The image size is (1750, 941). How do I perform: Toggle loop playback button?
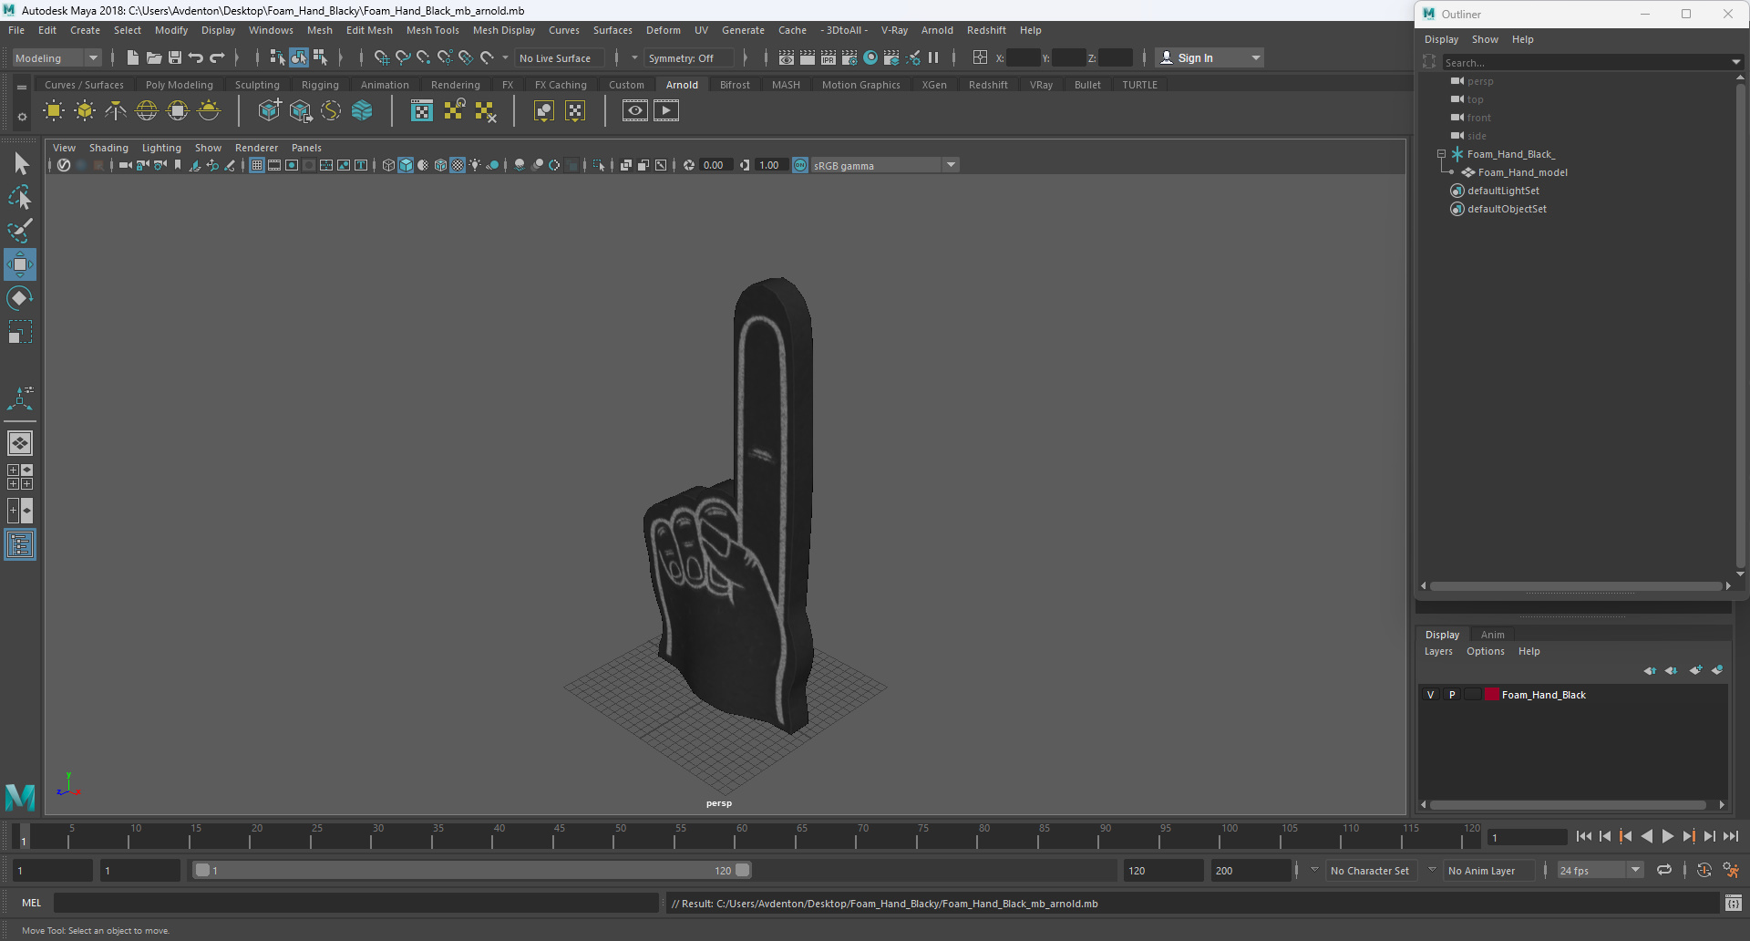(x=1664, y=871)
